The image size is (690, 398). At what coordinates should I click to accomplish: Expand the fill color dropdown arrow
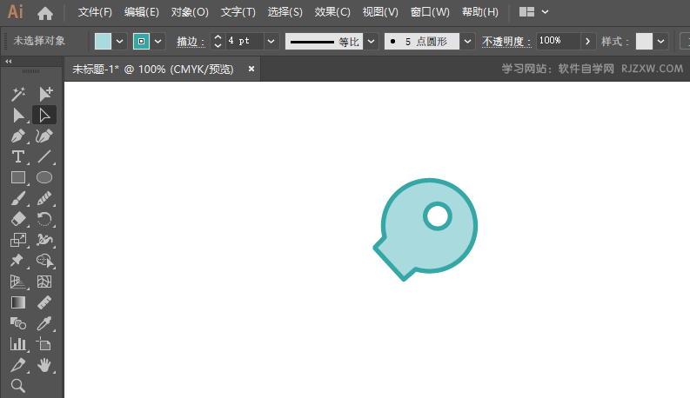coord(120,42)
